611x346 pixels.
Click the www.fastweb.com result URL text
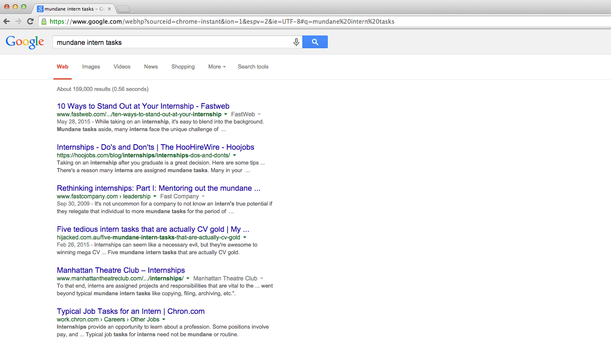(139, 114)
